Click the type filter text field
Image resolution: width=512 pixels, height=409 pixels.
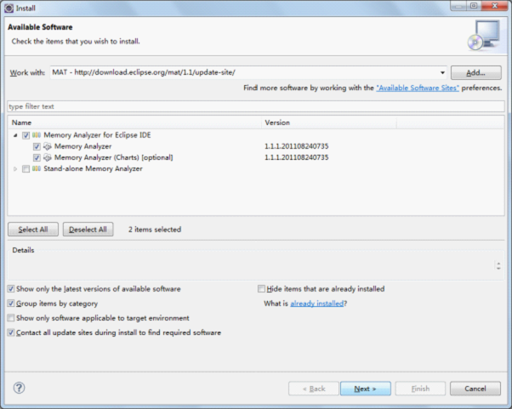click(x=256, y=106)
